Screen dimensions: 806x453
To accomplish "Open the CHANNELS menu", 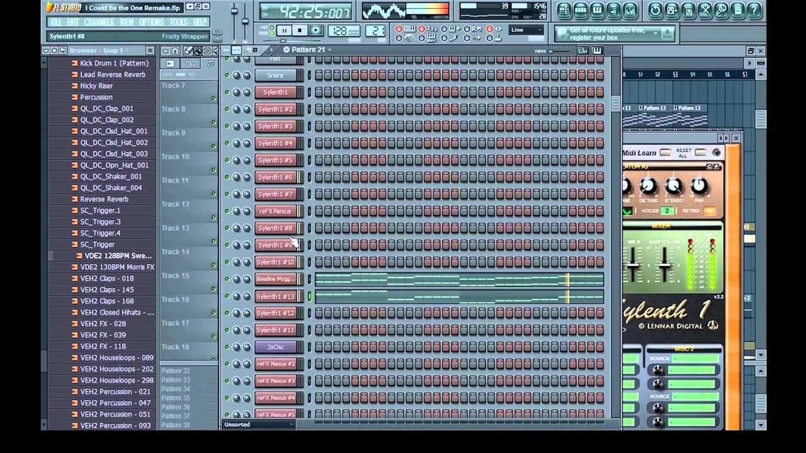I will (x=99, y=23).
